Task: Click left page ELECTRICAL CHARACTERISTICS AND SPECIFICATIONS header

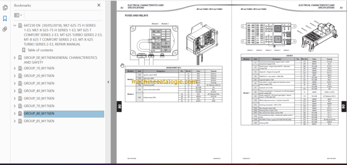Action: click(x=145, y=6)
